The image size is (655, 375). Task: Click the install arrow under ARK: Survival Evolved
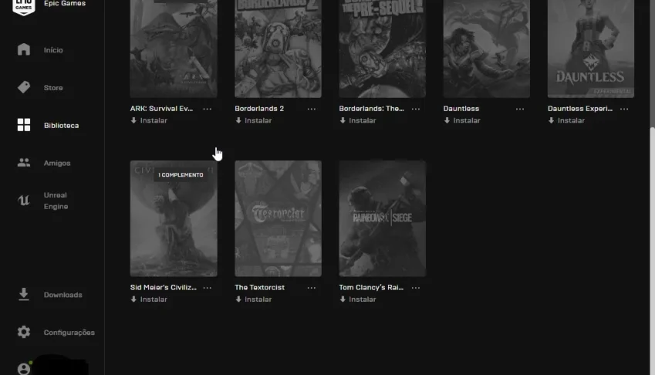click(x=133, y=120)
